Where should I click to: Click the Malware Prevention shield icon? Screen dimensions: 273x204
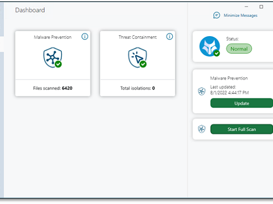(x=53, y=58)
